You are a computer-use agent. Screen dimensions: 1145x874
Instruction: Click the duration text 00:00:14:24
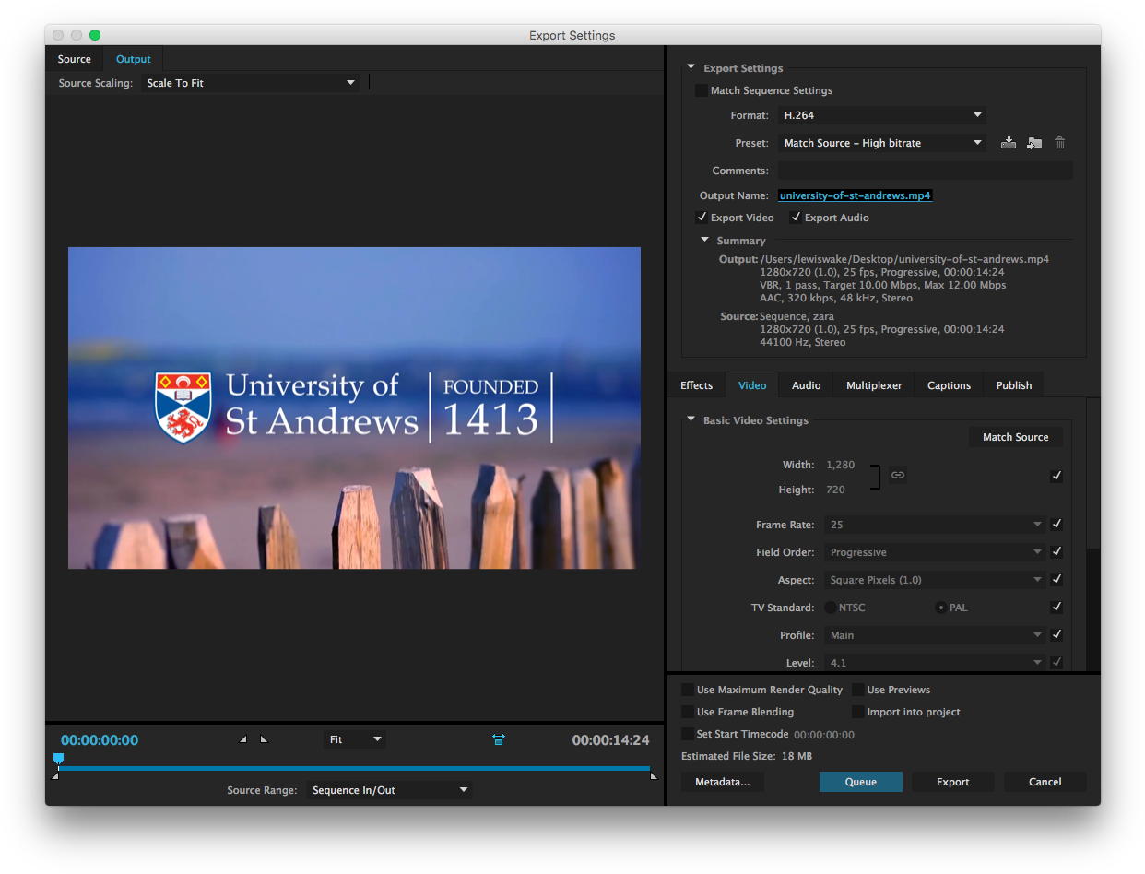tap(610, 739)
